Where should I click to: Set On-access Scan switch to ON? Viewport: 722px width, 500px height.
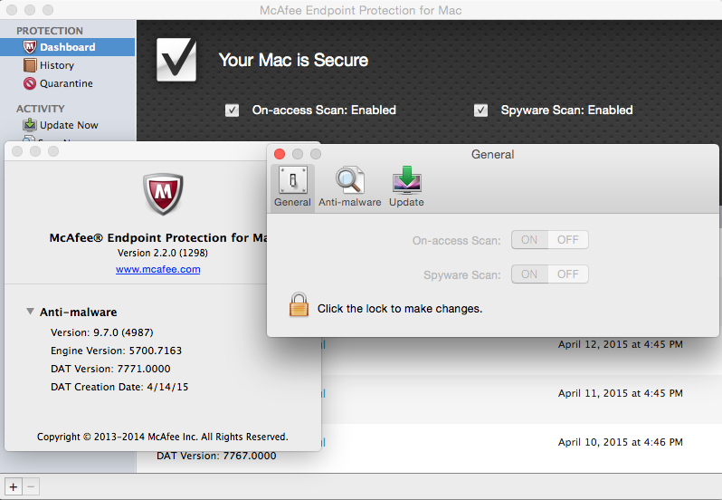point(529,240)
